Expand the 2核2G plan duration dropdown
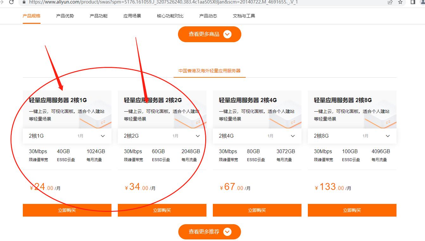 [x=198, y=136]
